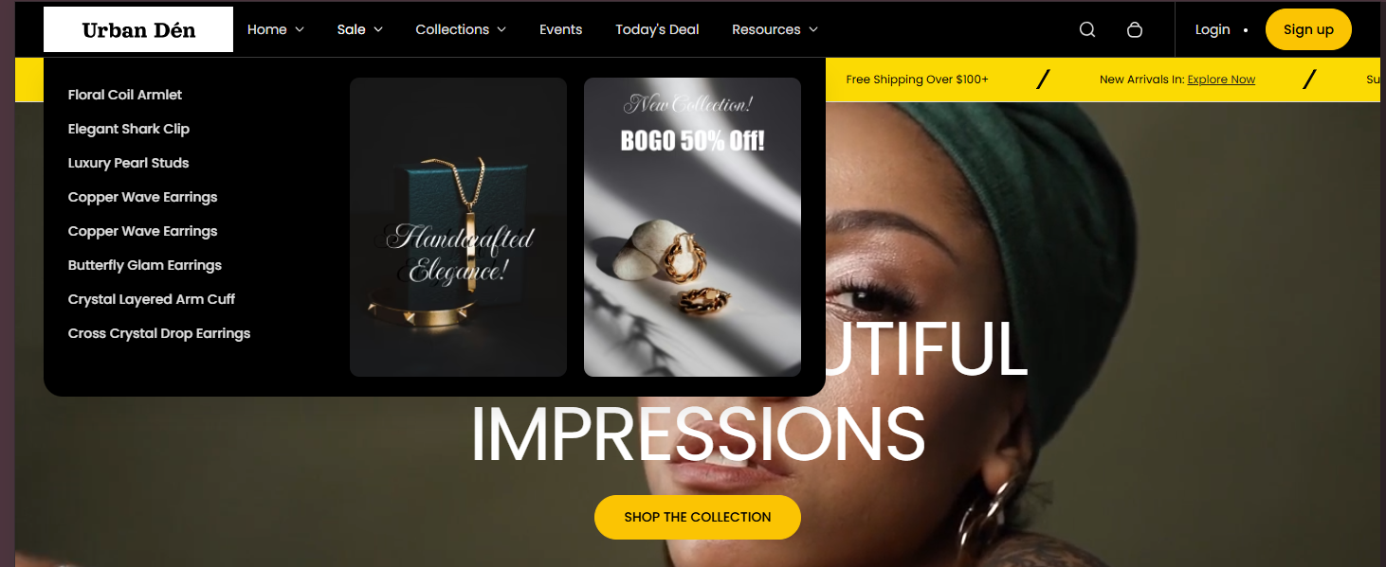Select Elegant Shark Clip item
This screenshot has height=567, width=1386.
129,129
